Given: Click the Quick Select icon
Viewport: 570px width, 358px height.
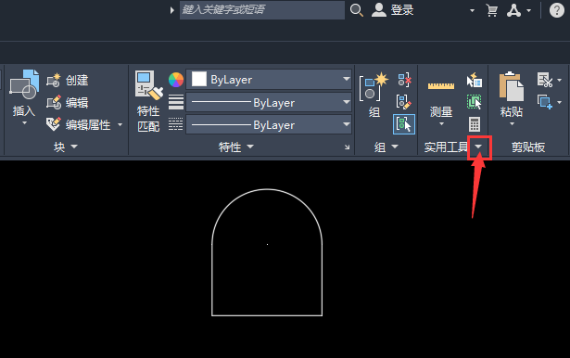Looking at the screenshot, I should 475,80.
